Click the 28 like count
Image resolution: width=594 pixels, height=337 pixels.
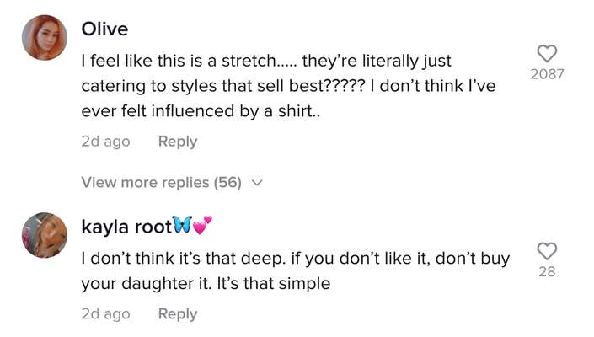click(x=547, y=271)
